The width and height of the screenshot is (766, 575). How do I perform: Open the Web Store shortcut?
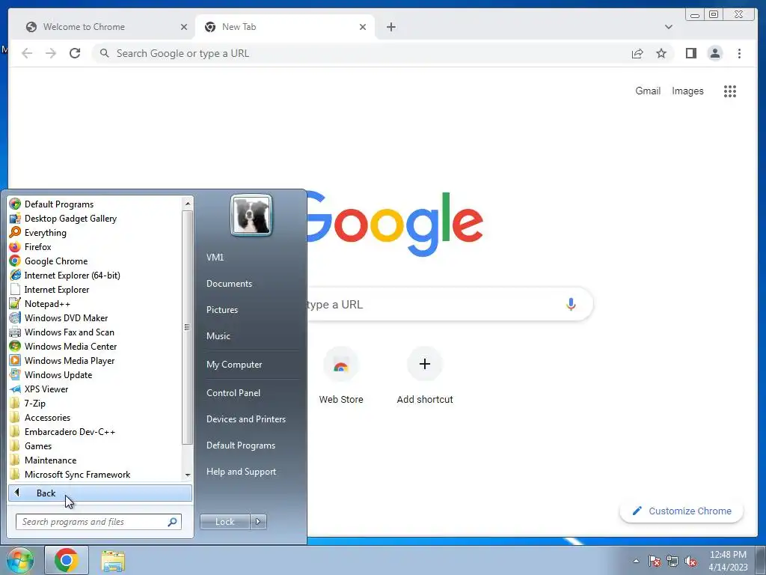click(x=341, y=376)
